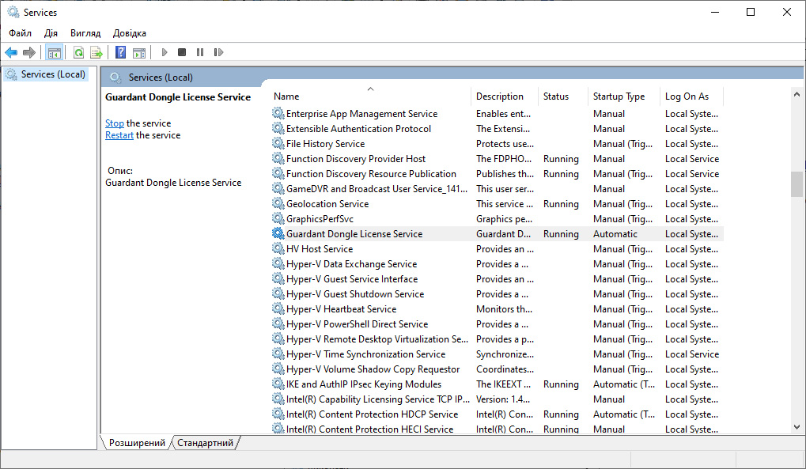This screenshot has height=469, width=806.
Task: Switch to the Розширений tab
Action: click(x=137, y=443)
